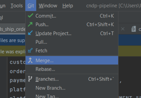This screenshot has width=141, height=98.
Task: Click the Merge fork icon
Action: coord(30,60)
